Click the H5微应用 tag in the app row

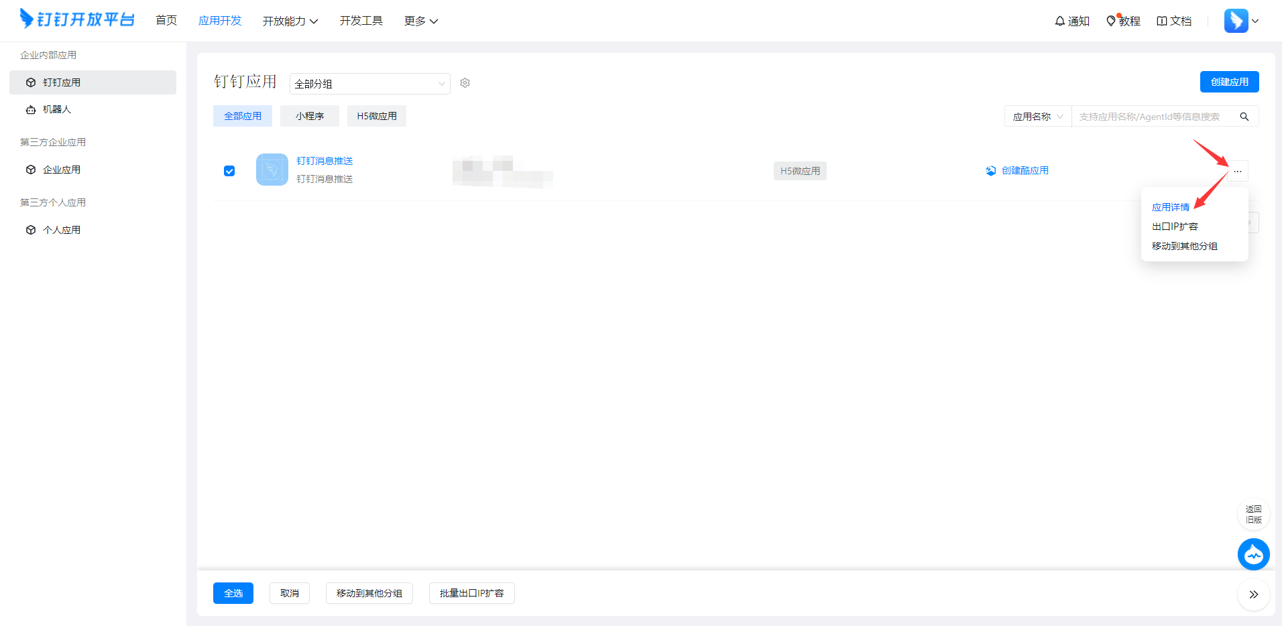click(800, 171)
